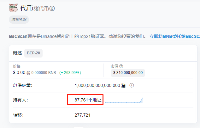Click the 87,761个地址 holders value
The image size is (200, 128).
pyautogui.click(x=88, y=100)
